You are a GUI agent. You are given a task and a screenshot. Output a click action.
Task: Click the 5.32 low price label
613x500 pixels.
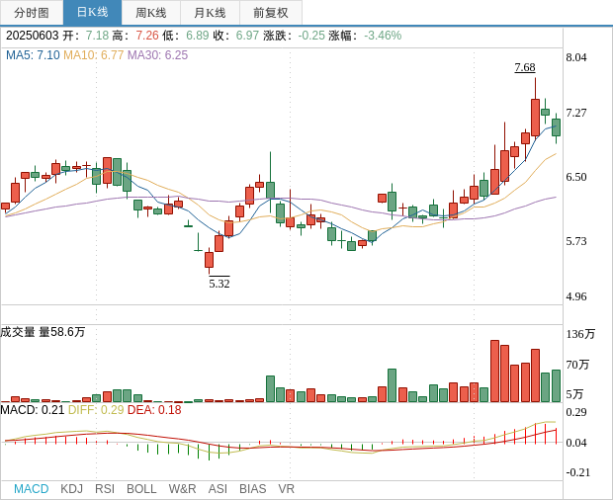(219, 283)
